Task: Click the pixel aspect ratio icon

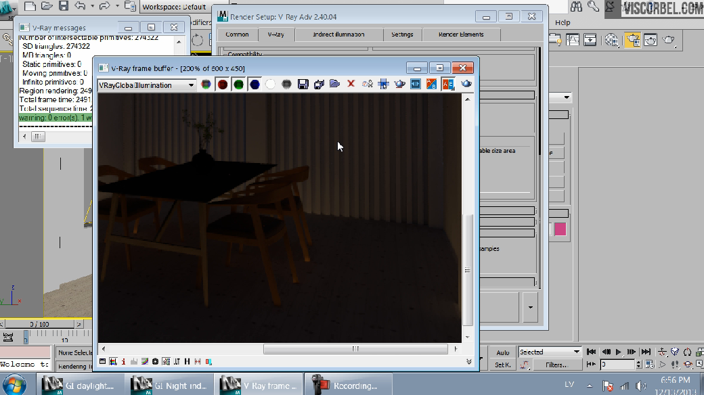Action: click(x=198, y=361)
